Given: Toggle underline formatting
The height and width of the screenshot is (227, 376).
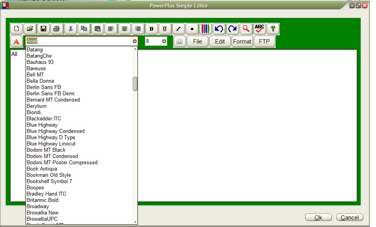Looking at the screenshot, I should point(164,29).
